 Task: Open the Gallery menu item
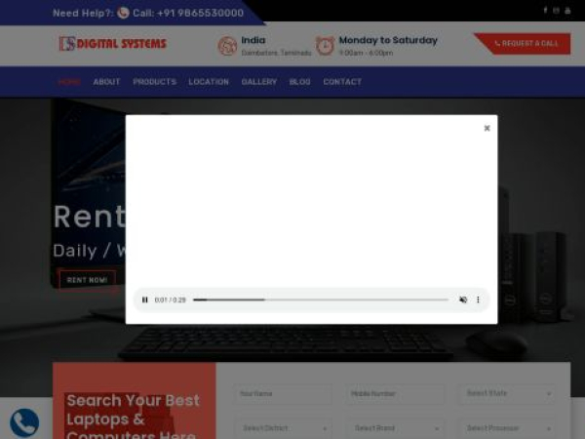(259, 82)
